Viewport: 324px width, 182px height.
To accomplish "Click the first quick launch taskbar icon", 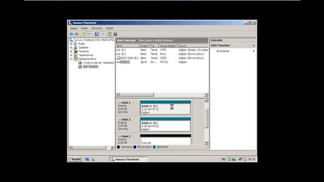I will [87, 159].
